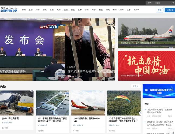
Task: Open the 安-225 wreckage photo thumbnail
Action: pyautogui.click(x=17, y=103)
